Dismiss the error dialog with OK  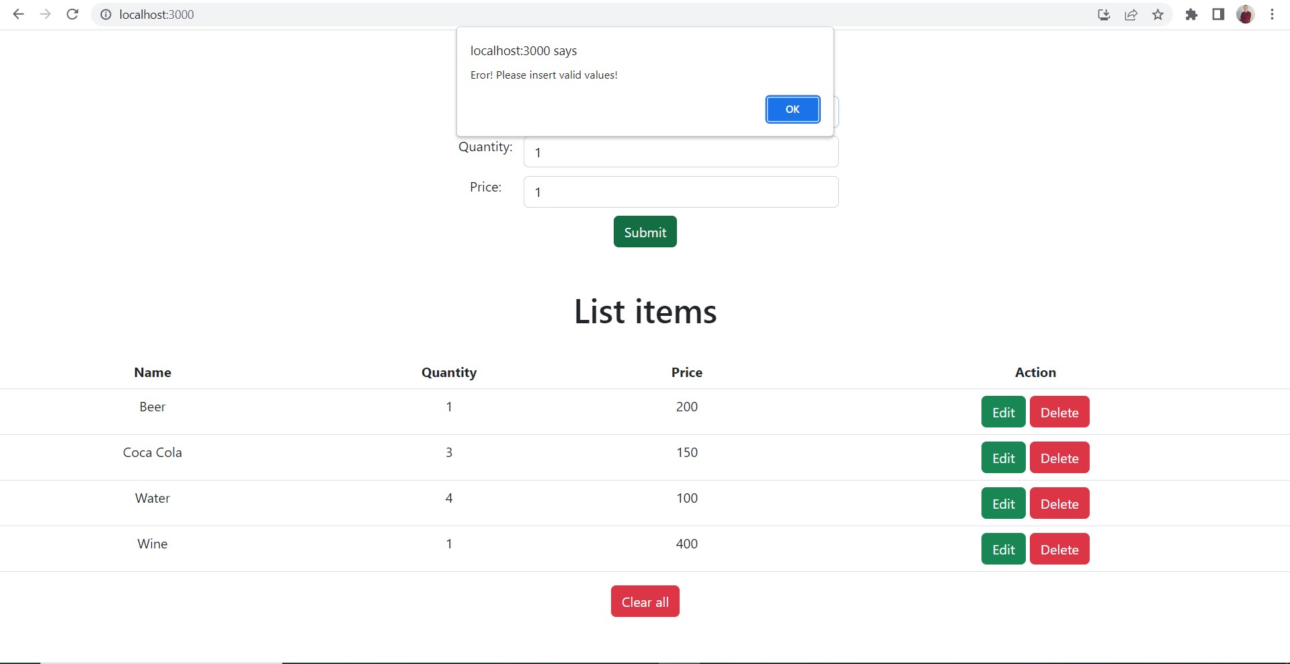point(792,109)
